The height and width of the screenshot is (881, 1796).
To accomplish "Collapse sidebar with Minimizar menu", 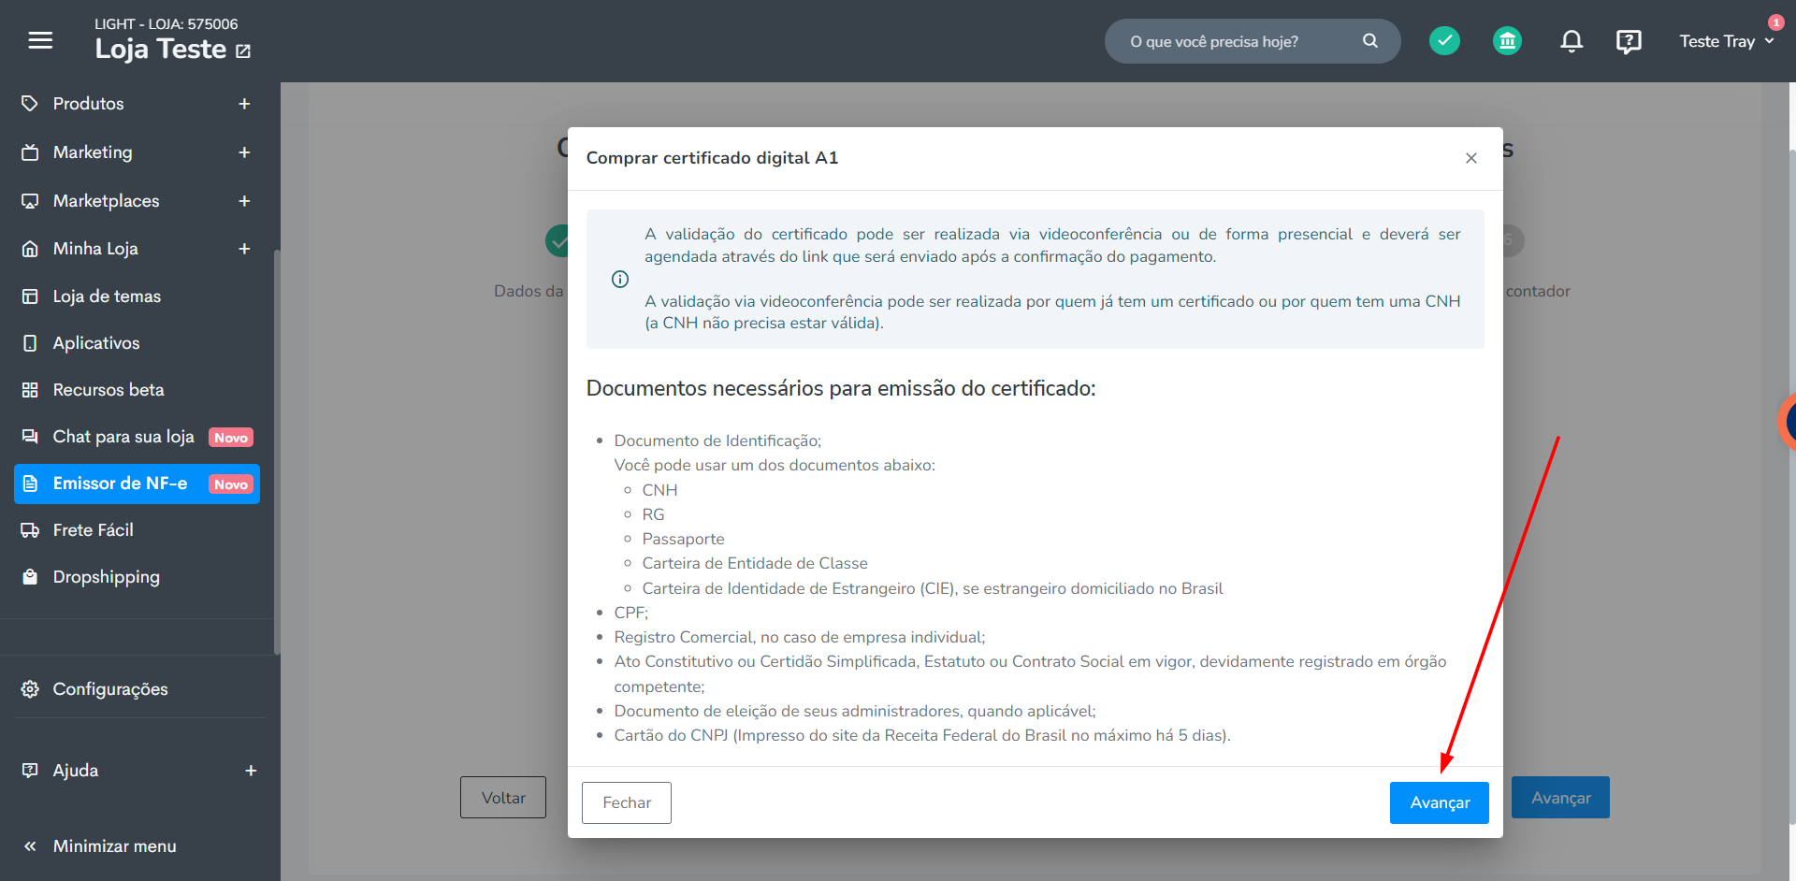I will coord(99,846).
